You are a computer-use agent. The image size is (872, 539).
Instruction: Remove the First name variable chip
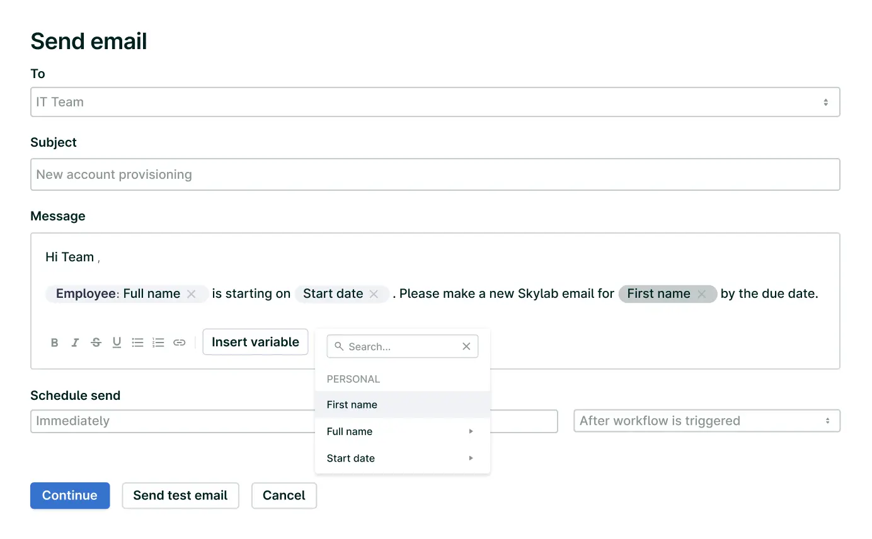pyautogui.click(x=701, y=294)
